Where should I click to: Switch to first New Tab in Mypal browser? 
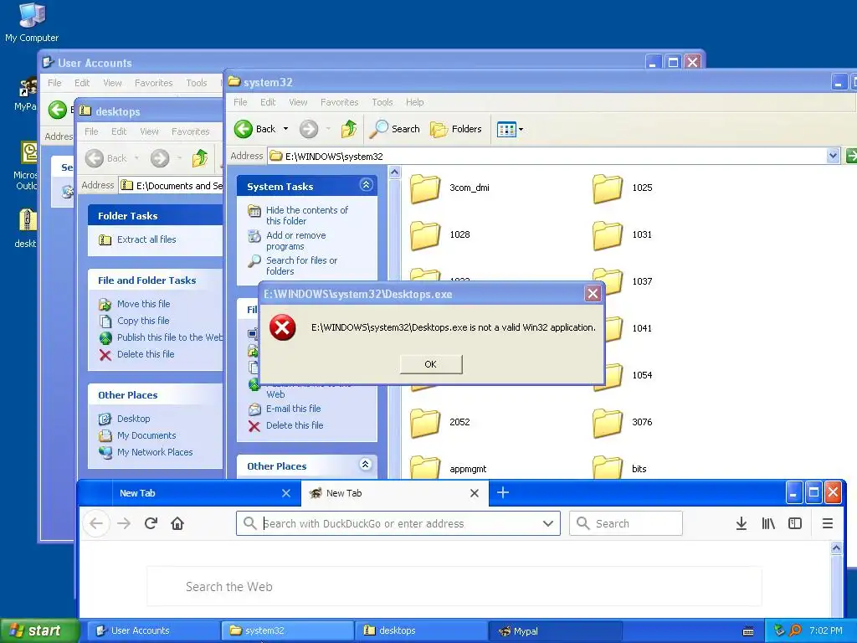point(190,493)
